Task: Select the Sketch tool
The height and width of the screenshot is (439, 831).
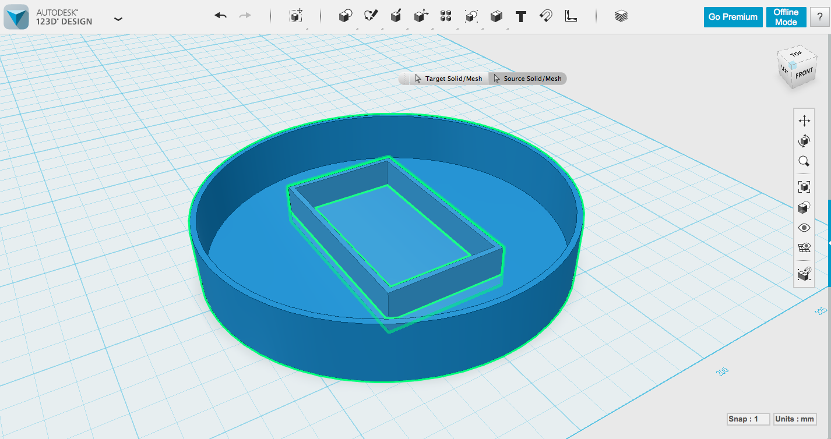Action: pos(372,16)
